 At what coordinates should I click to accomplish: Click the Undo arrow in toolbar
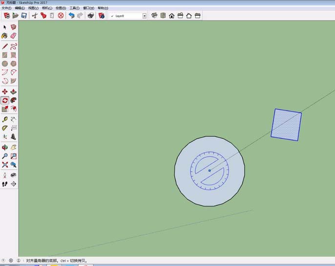click(72, 16)
